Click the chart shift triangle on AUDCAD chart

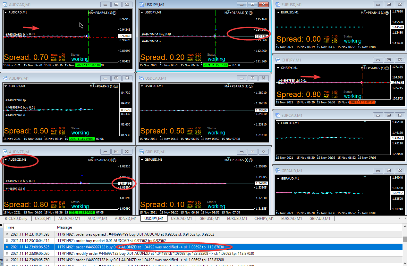(x=92, y=11)
